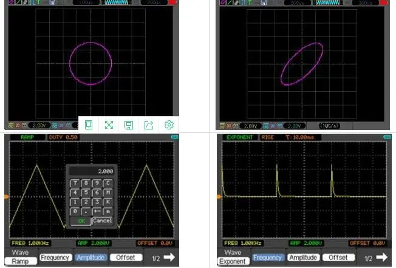396x268 pixels.
Task: Click Cancel on the numeric keypad
Action: pyautogui.click(x=102, y=221)
